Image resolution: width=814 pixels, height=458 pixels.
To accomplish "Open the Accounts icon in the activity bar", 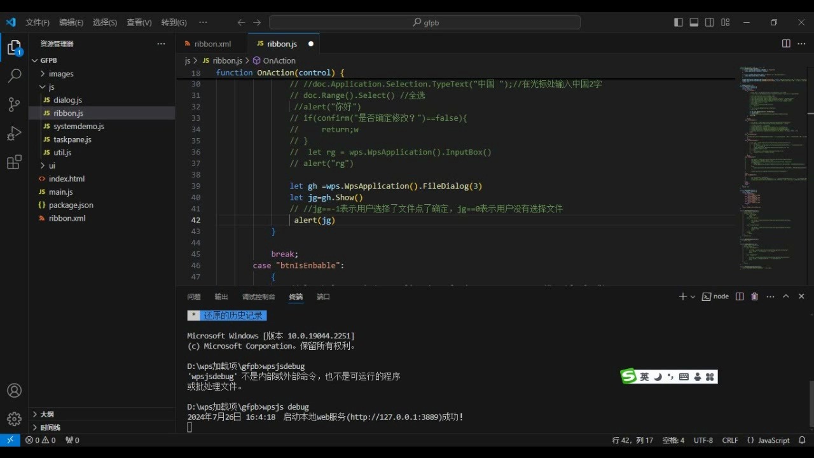I will pos(14,391).
